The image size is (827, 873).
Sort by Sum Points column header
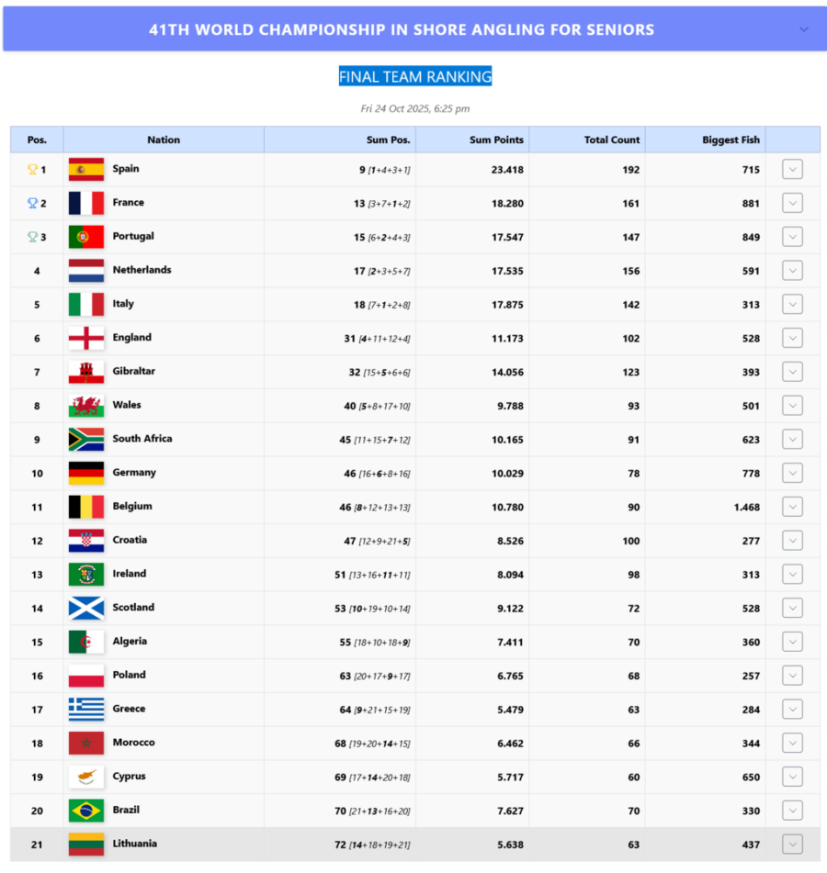[x=496, y=140]
